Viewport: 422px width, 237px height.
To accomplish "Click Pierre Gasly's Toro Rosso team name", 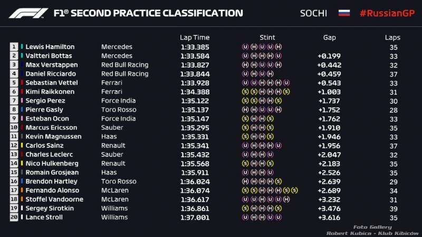I will [119, 110].
